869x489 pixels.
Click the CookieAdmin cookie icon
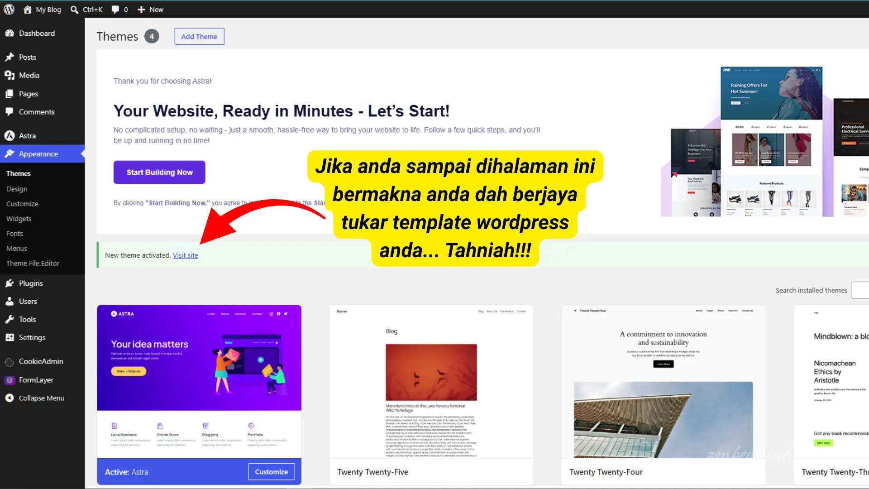point(10,362)
